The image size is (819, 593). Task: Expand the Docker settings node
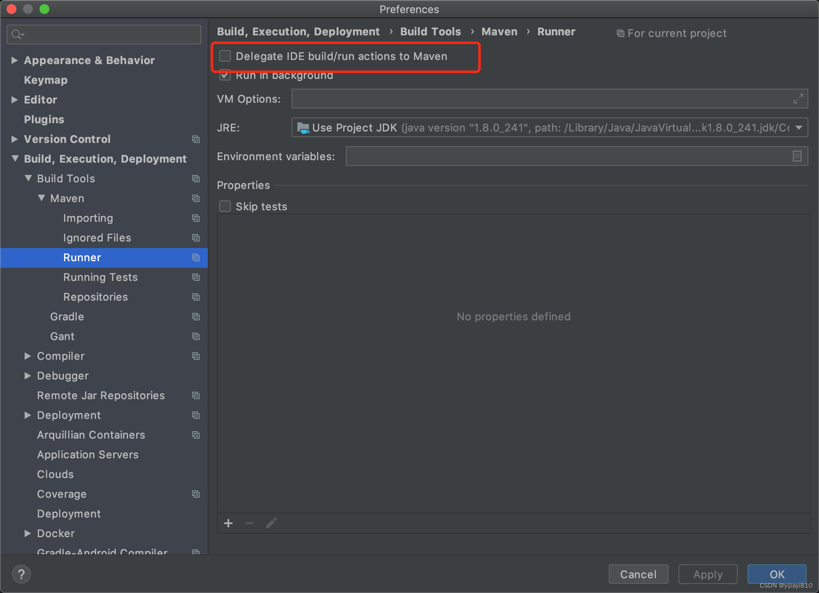(x=28, y=533)
